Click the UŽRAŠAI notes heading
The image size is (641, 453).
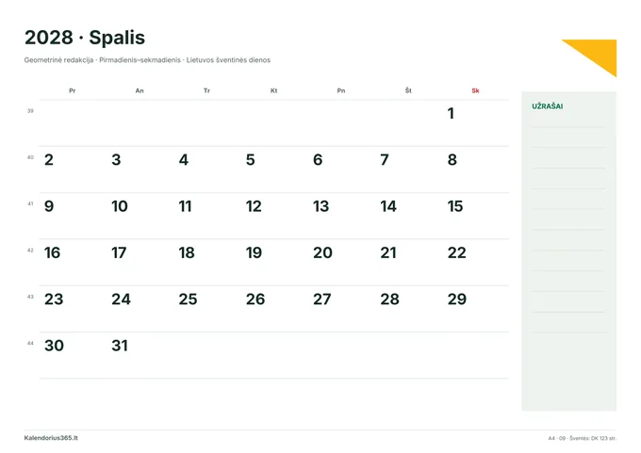548,106
